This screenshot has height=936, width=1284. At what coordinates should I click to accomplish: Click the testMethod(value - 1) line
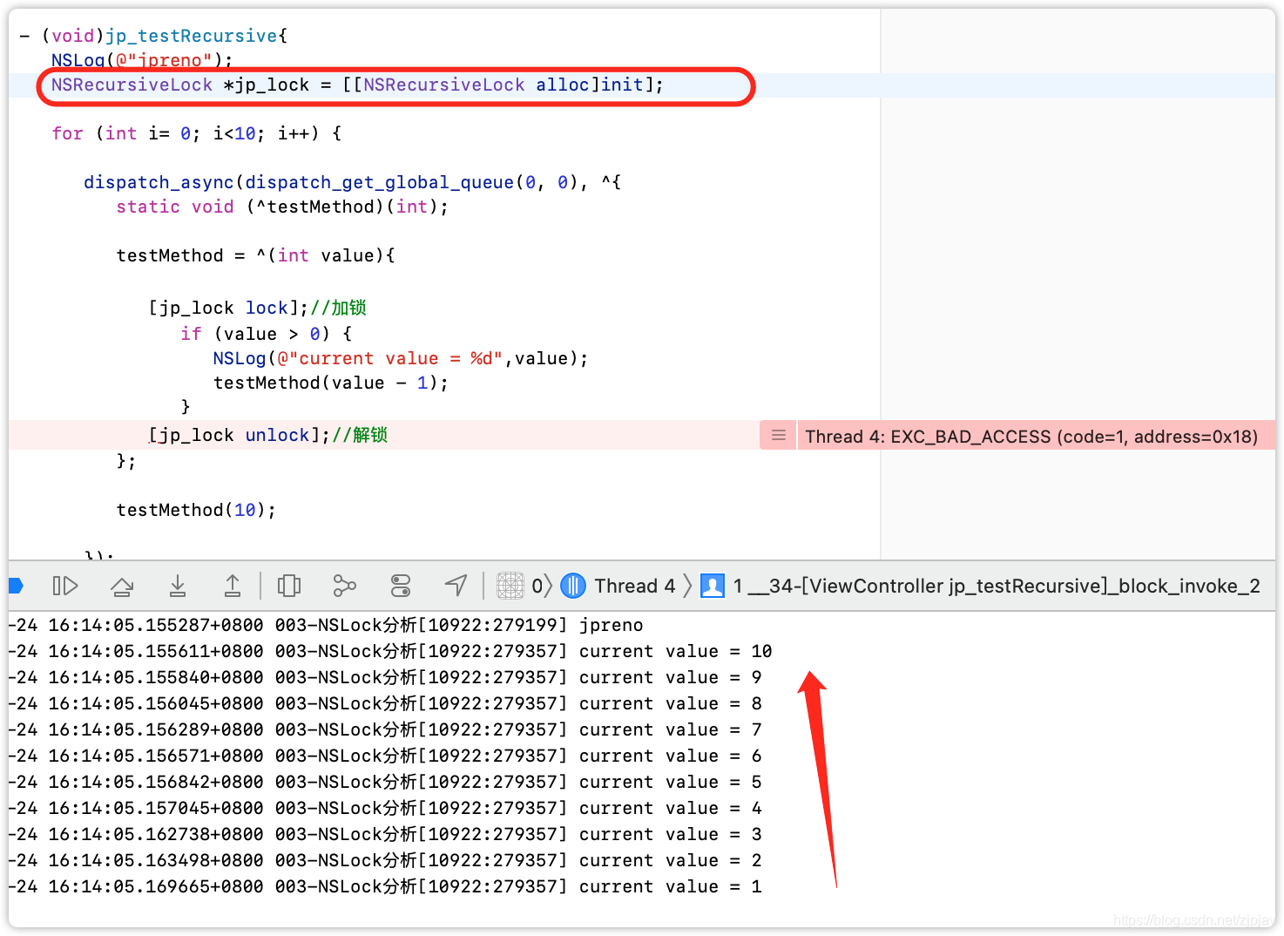pos(331,383)
